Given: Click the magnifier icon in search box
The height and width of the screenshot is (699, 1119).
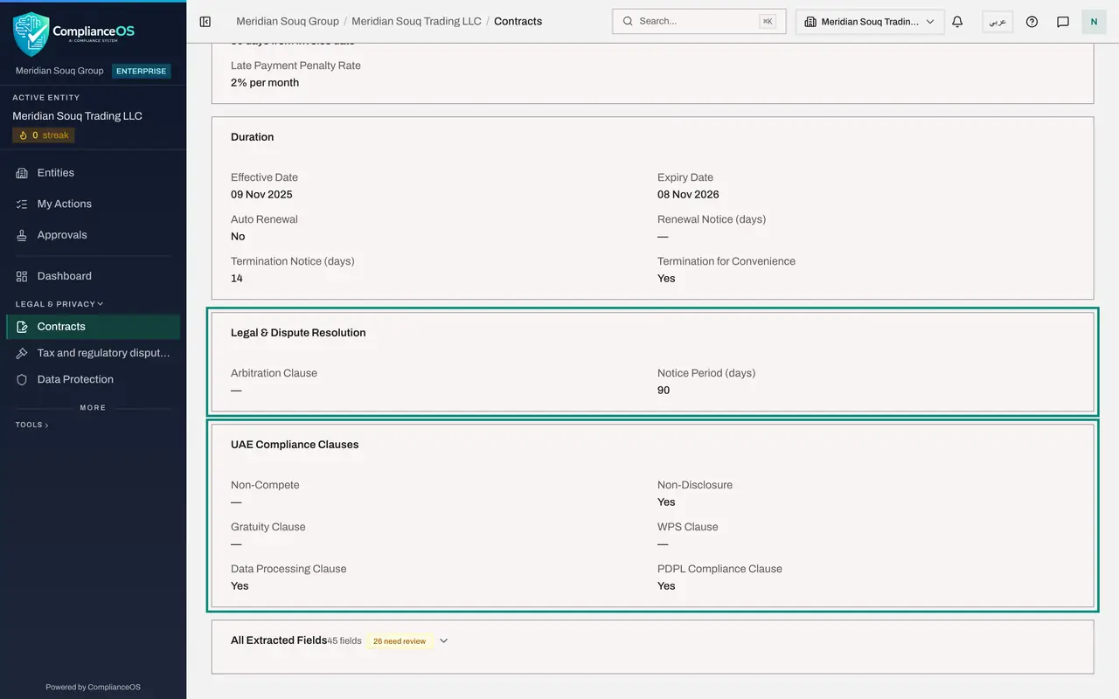Looking at the screenshot, I should (x=628, y=21).
